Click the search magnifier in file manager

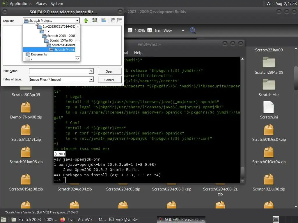coord(193,30)
